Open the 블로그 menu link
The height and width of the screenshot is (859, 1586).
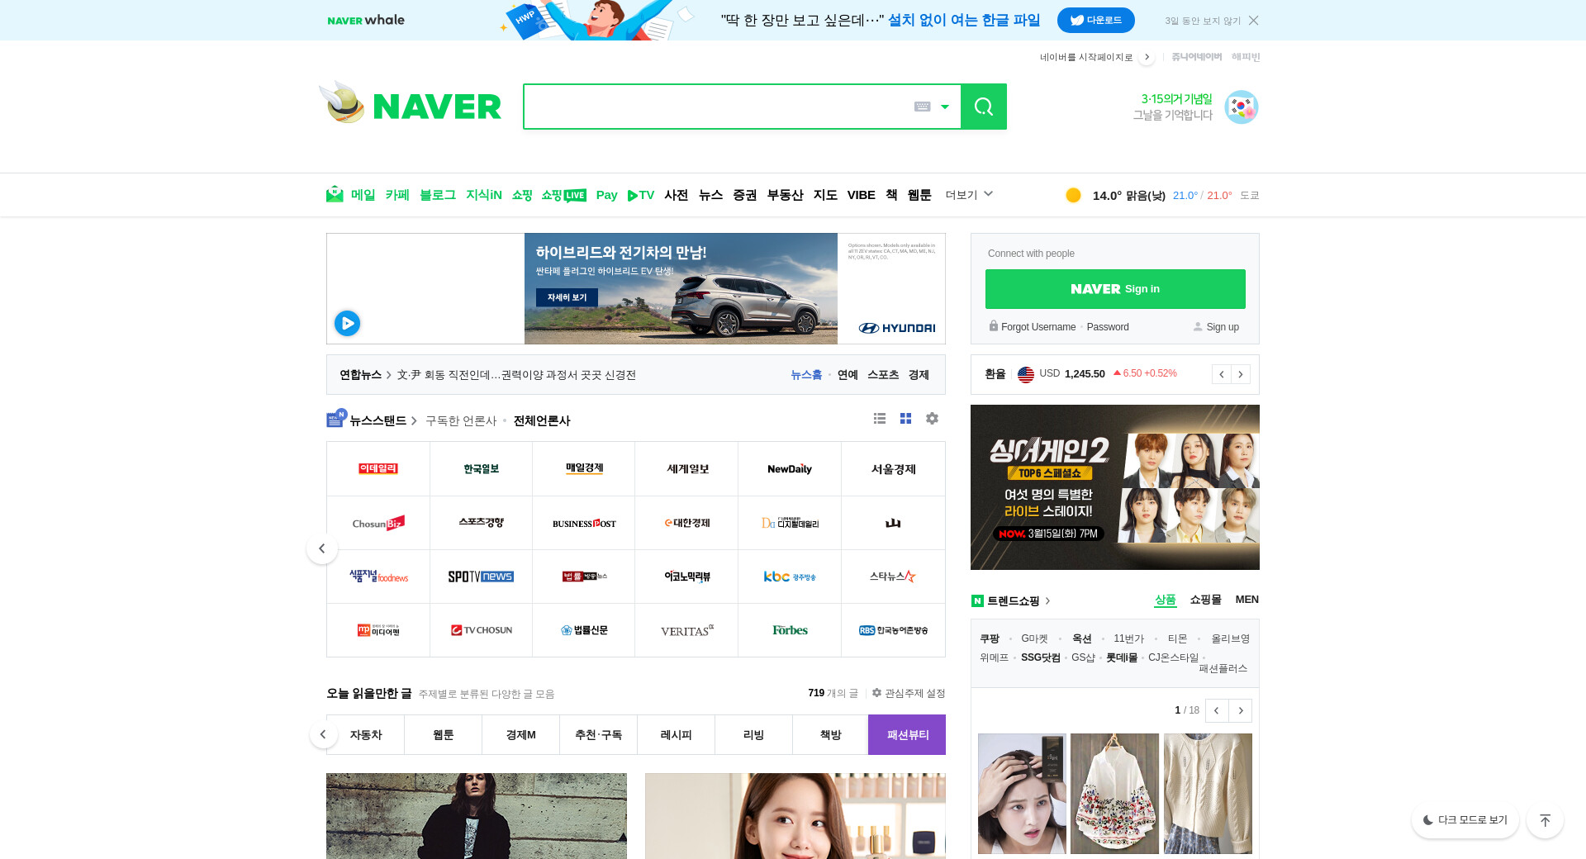[x=438, y=195]
